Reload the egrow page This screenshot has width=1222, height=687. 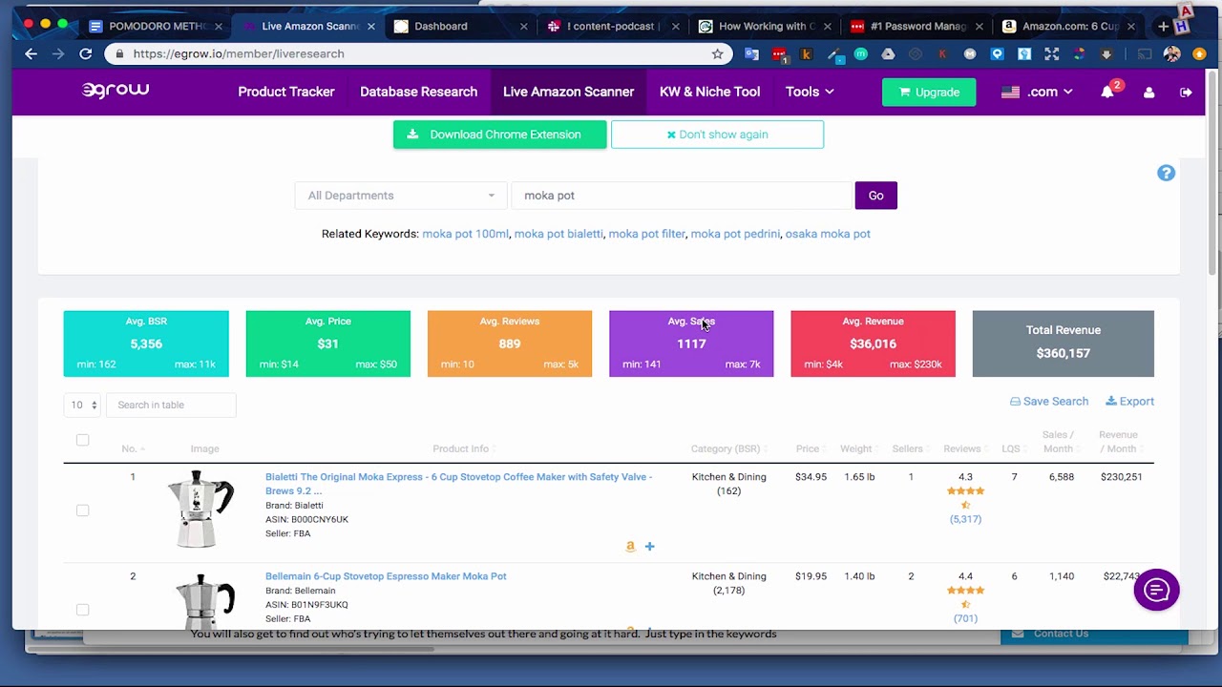tap(86, 54)
